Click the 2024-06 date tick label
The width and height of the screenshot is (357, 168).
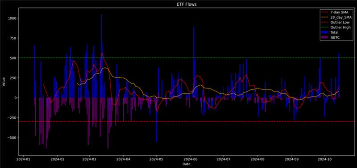pos(191,159)
